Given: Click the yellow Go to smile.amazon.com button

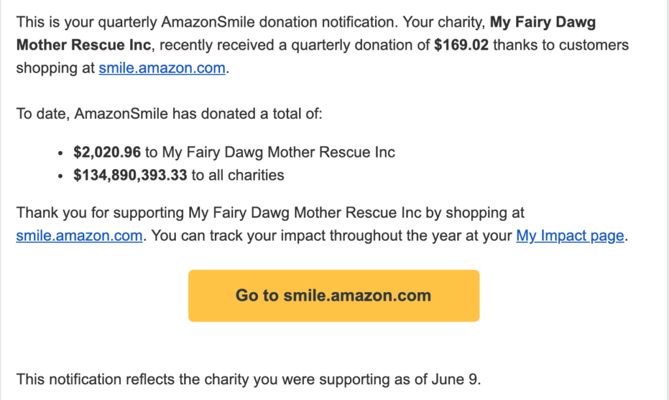Looking at the screenshot, I should (x=334, y=295).
